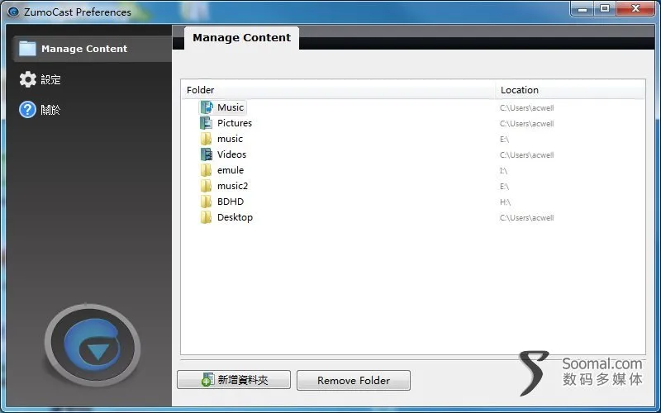Screen dimensions: 661x413
Task: Maximize the ZumoCast Preferences window
Action: pyautogui.click(x=605, y=9)
